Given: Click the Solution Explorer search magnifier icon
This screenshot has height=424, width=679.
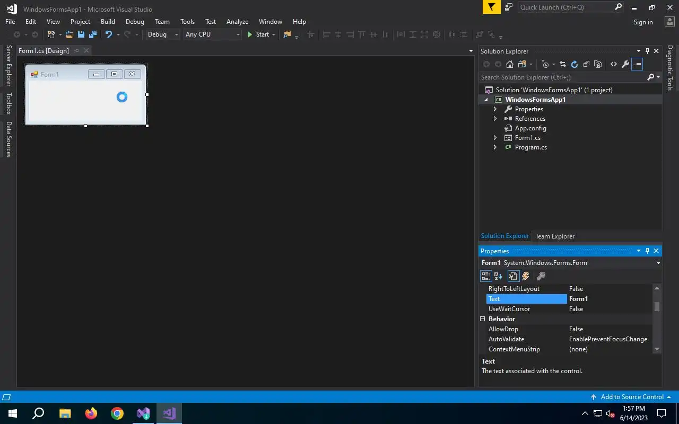Looking at the screenshot, I should point(651,77).
